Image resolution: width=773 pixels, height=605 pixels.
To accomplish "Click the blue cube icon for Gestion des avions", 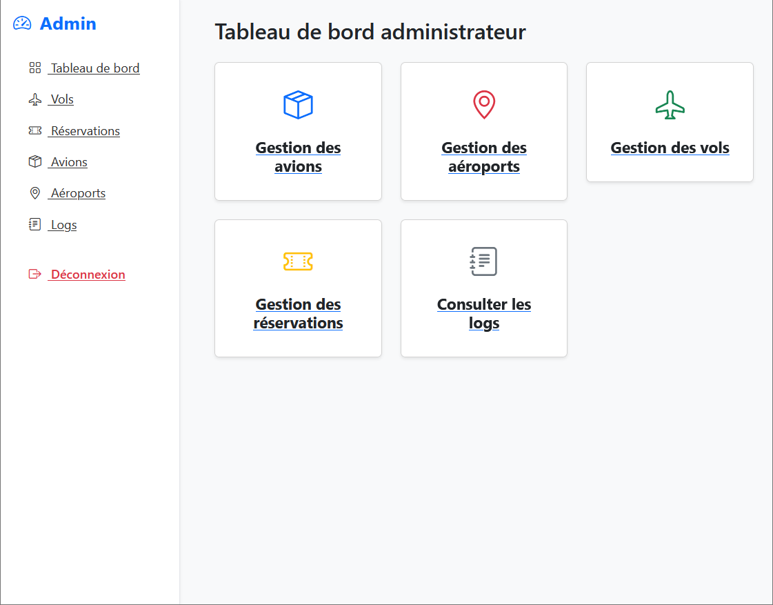I will pos(298,105).
